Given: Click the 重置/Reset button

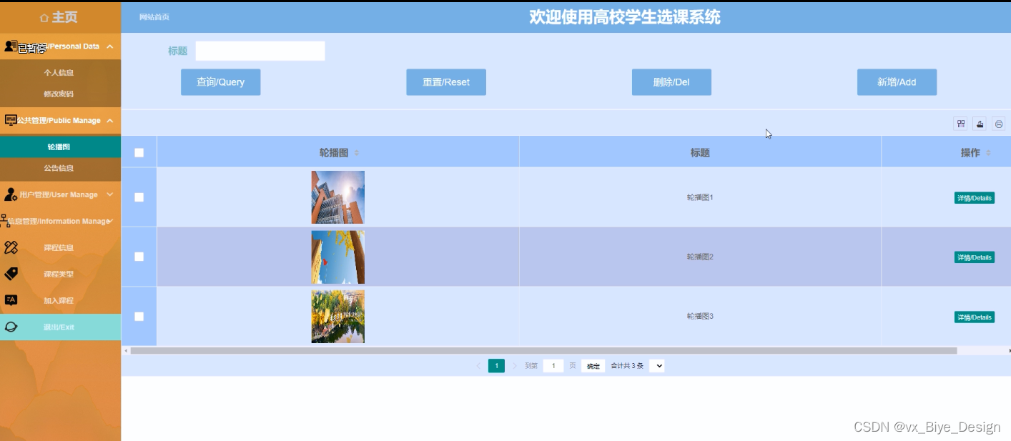Looking at the screenshot, I should pyautogui.click(x=446, y=82).
